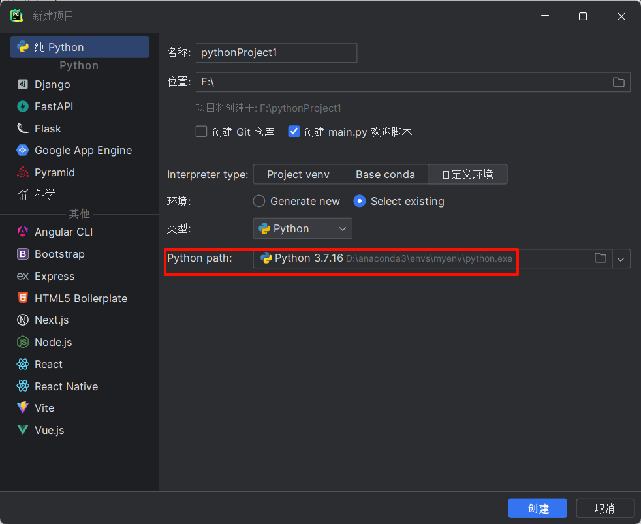Select the Pure Python project type
The height and width of the screenshot is (524, 641).
(79, 47)
